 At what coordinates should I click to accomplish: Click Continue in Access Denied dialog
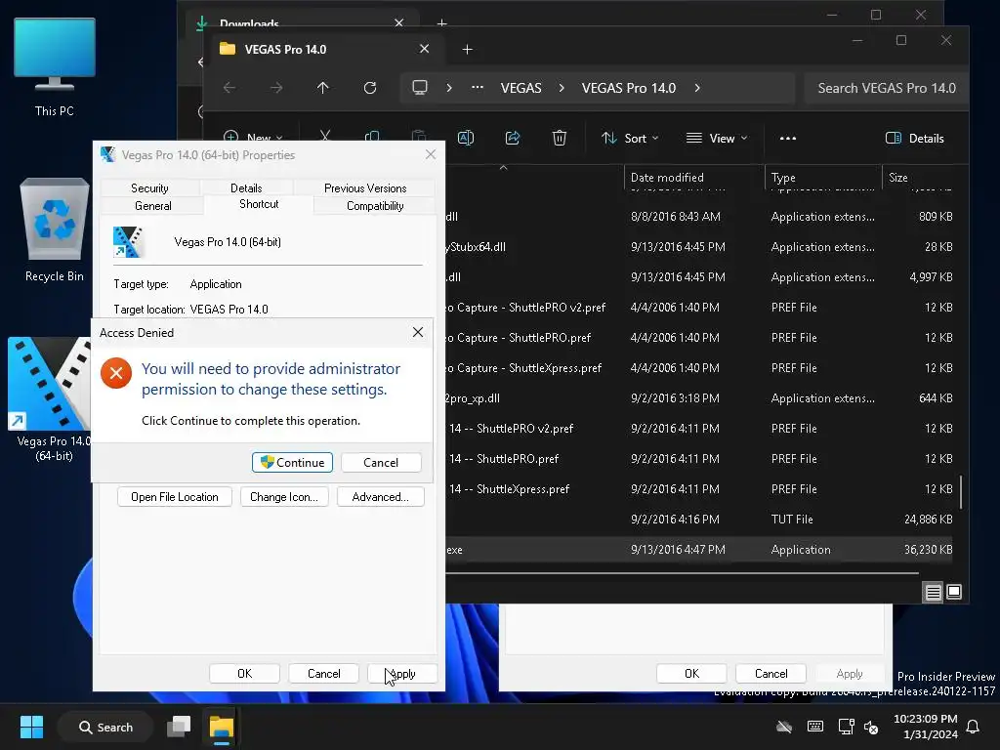point(292,462)
